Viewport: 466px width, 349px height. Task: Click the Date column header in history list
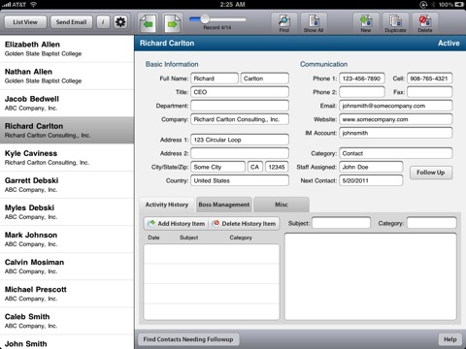pos(153,238)
